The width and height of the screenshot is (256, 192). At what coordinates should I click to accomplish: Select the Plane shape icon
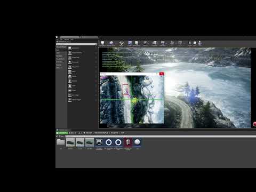click(x=70, y=91)
